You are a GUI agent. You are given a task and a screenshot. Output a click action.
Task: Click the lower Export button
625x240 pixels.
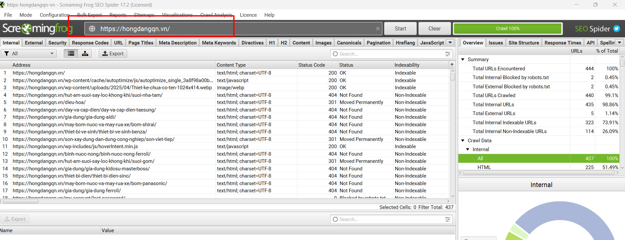click(x=15, y=219)
